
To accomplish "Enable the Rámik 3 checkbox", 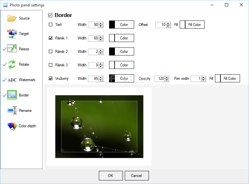I will point(50,65).
